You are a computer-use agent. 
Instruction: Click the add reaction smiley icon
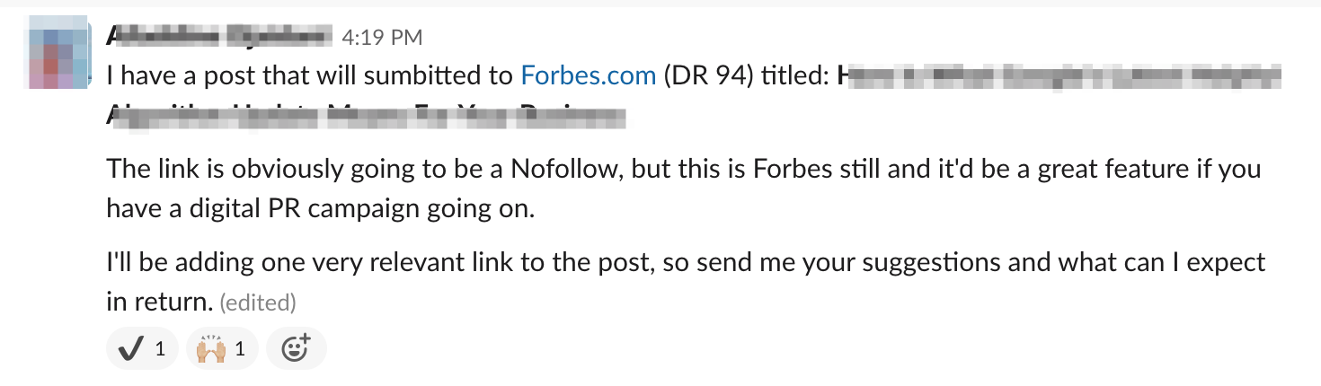(297, 348)
